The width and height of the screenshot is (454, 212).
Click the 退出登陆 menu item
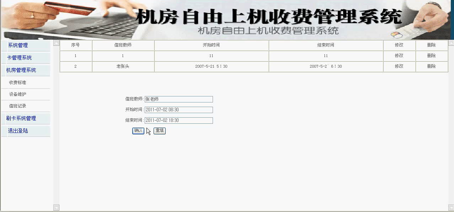pos(18,131)
